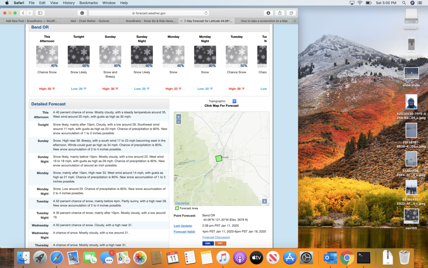Screen dimensions: 428x268
Task: Open Notification Center from the menu bar
Action: tap(420, 3)
